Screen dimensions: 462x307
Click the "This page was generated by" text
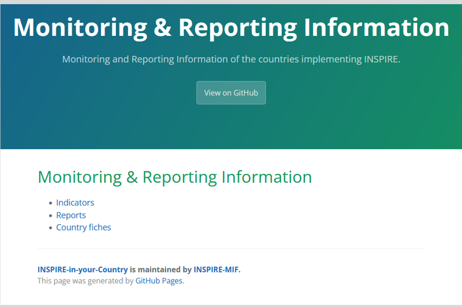[85, 281]
